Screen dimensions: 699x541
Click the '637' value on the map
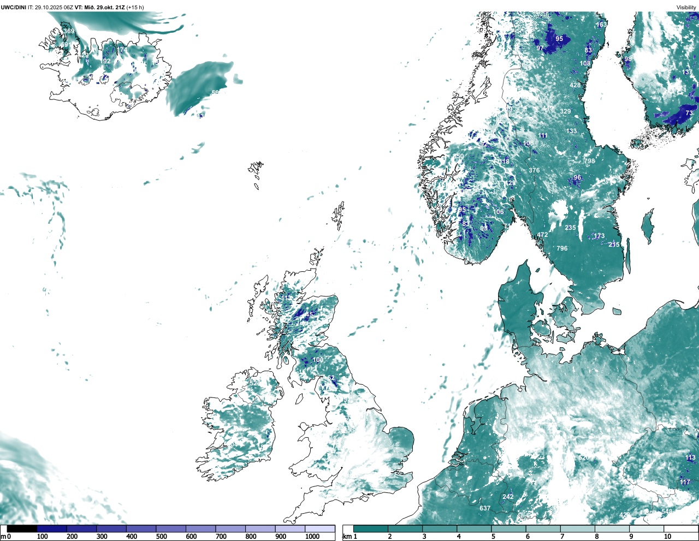coord(485,508)
